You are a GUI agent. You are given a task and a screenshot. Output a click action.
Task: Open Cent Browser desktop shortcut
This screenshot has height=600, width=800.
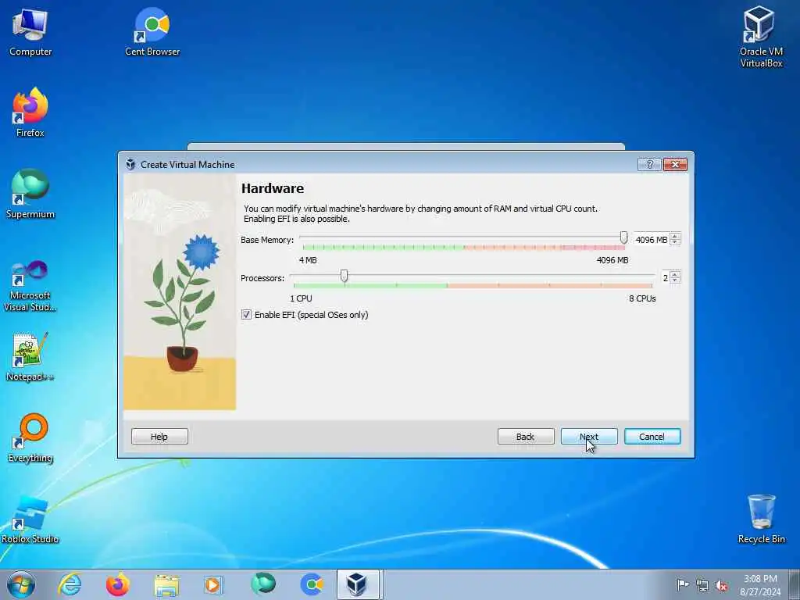[152, 31]
